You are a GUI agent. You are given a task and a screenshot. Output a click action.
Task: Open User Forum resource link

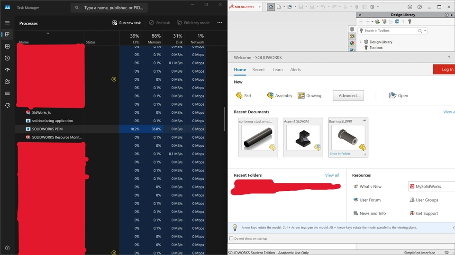point(367,200)
